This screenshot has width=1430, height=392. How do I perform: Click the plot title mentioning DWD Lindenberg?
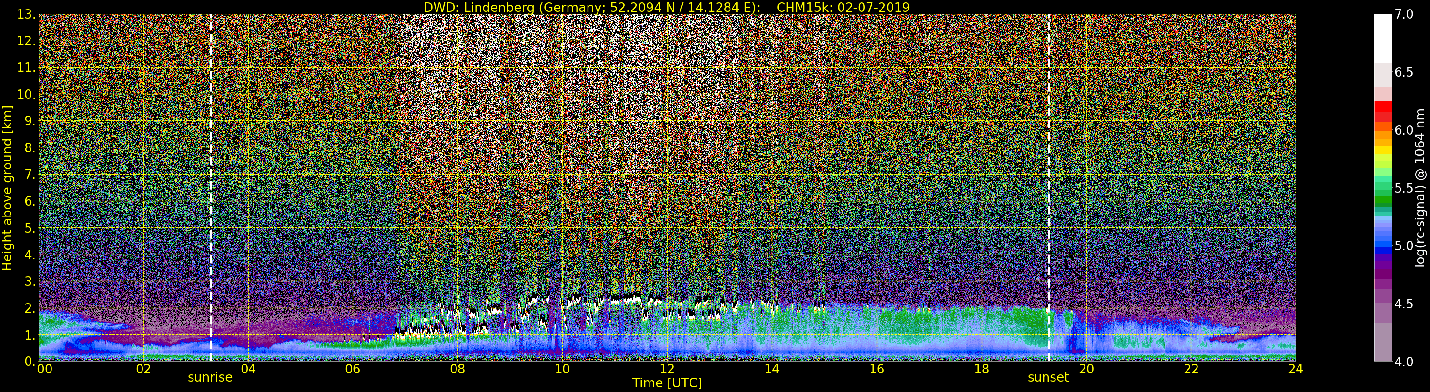click(666, 7)
